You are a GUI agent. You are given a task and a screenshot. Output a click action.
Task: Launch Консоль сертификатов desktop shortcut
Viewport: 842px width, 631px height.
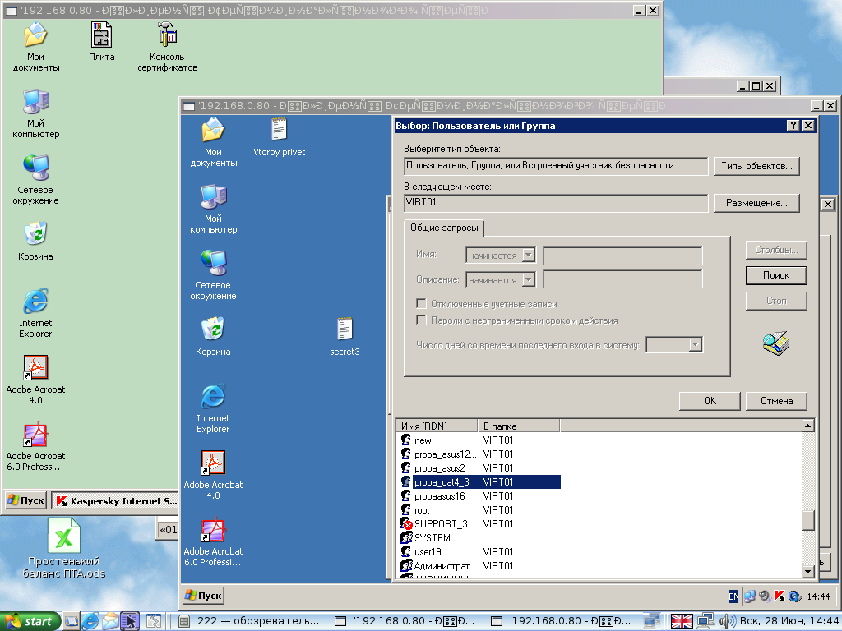click(x=167, y=36)
